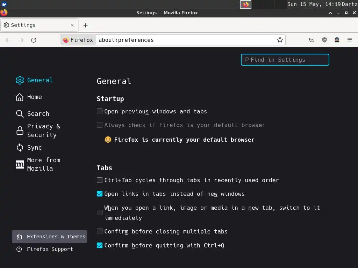
Task: Click the forward navigation arrow
Action: click(21, 40)
